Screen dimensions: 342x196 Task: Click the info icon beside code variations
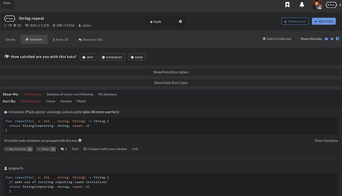click(x=80, y=140)
